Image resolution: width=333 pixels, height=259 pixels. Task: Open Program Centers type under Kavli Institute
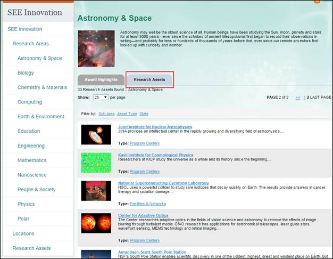[x=145, y=171]
